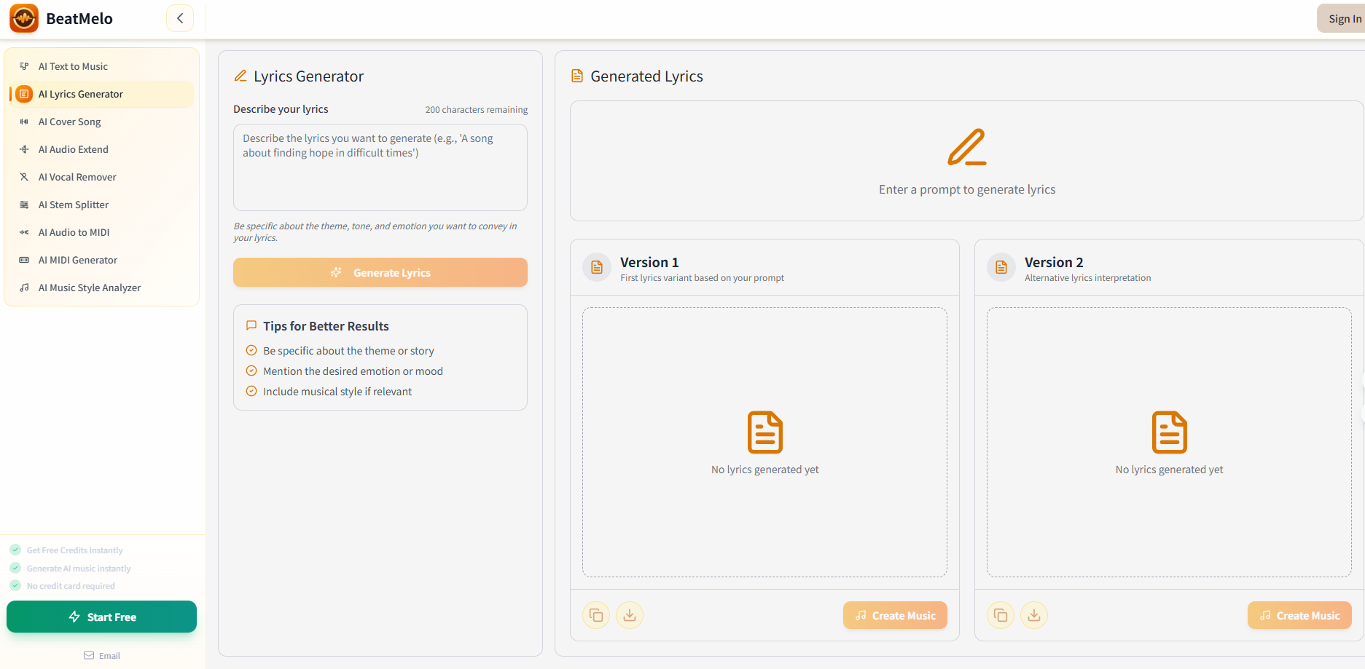Click the large pencil prompt placeholder icon

coord(967,147)
